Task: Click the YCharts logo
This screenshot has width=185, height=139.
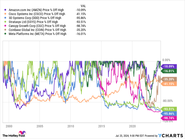Action: click(x=171, y=136)
